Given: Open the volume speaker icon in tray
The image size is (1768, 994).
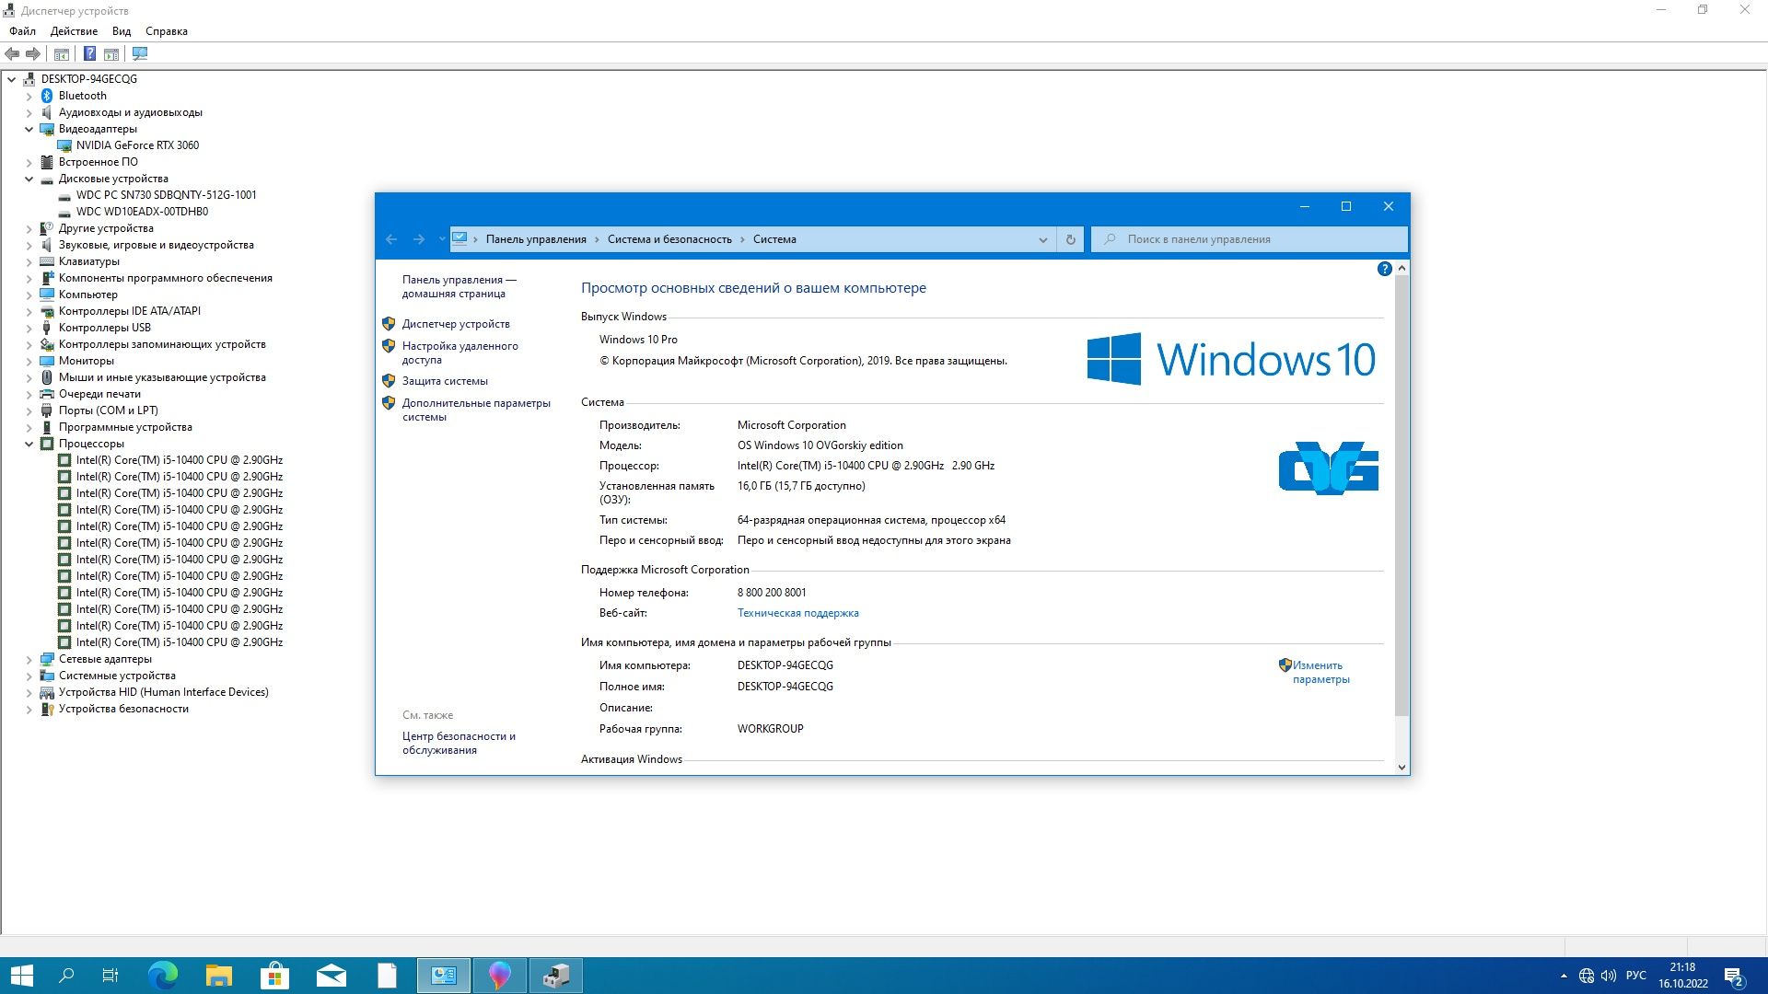Looking at the screenshot, I should (x=1609, y=976).
